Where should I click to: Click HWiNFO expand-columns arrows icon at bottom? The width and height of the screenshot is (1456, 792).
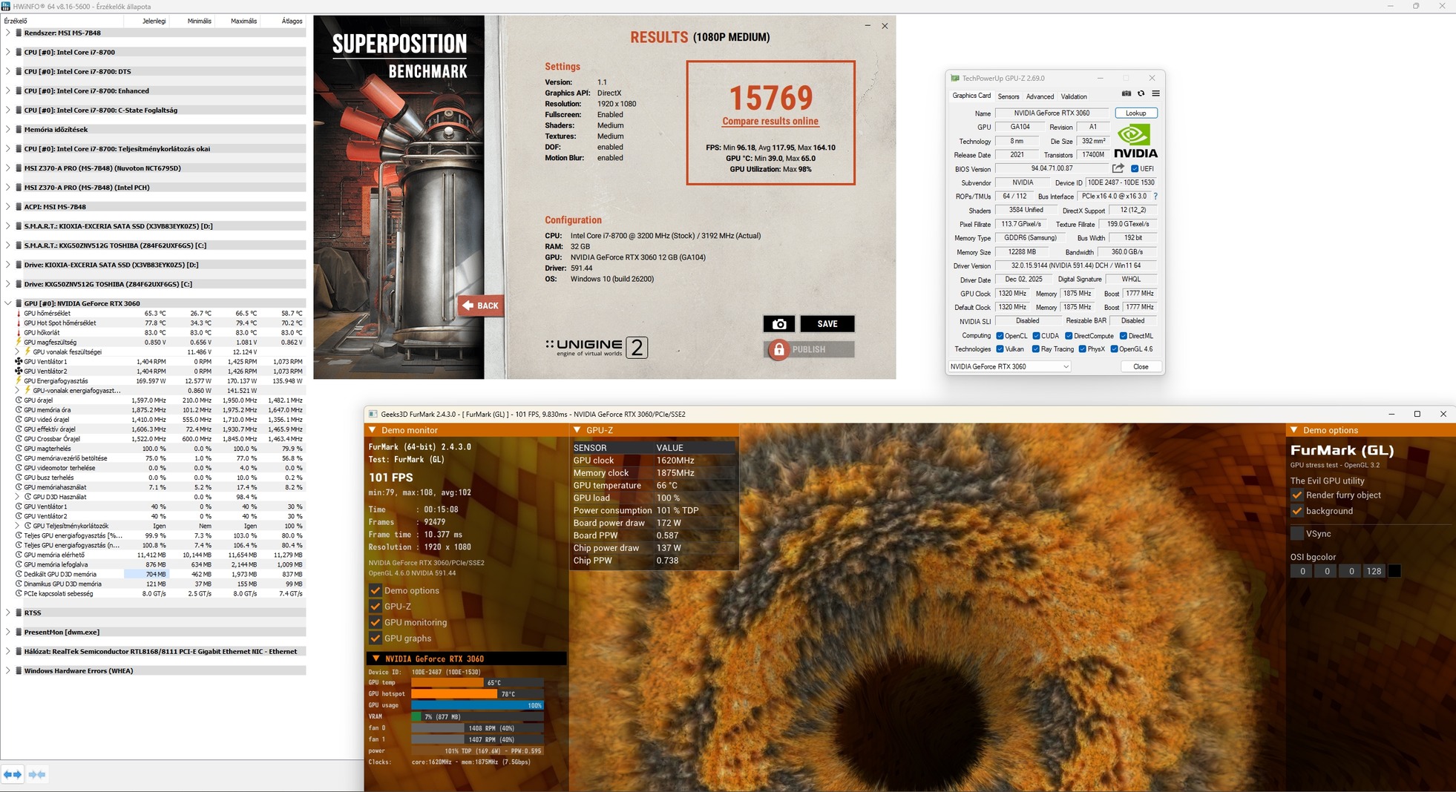click(x=13, y=774)
